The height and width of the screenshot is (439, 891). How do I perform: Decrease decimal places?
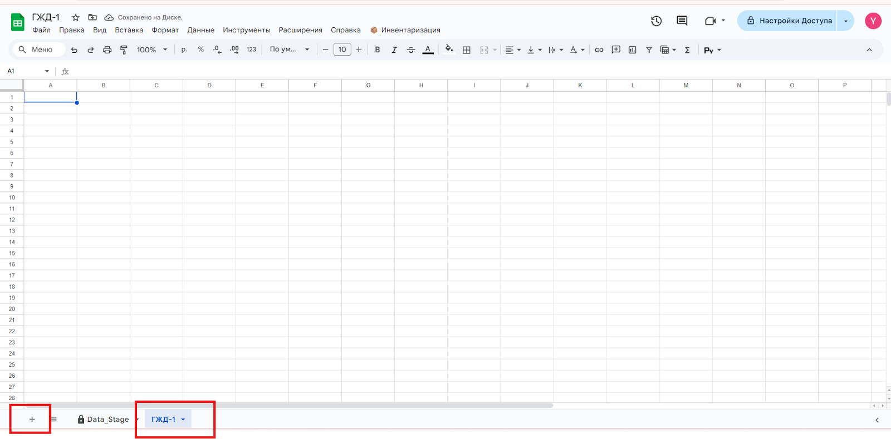217,50
